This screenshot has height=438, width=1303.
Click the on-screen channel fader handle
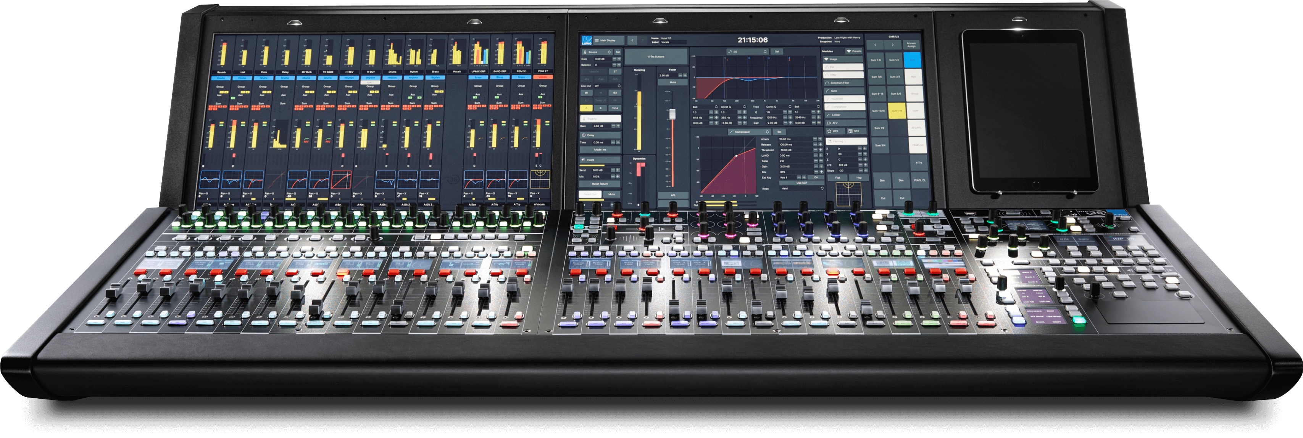[x=673, y=114]
